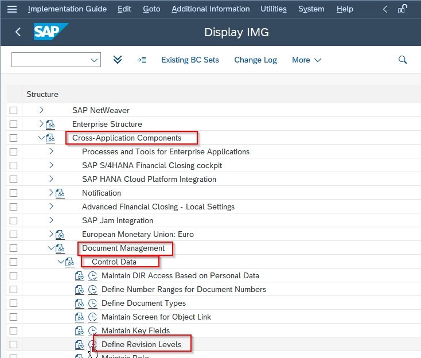This screenshot has height=358, width=421.
Task: Click the transaction command input field
Action: coord(56,60)
